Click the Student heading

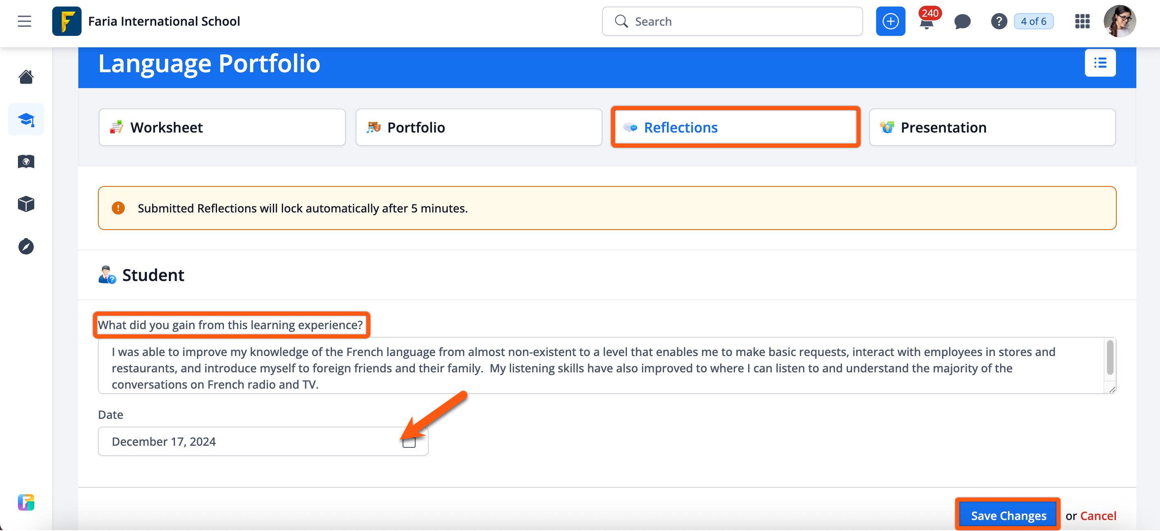(x=153, y=275)
